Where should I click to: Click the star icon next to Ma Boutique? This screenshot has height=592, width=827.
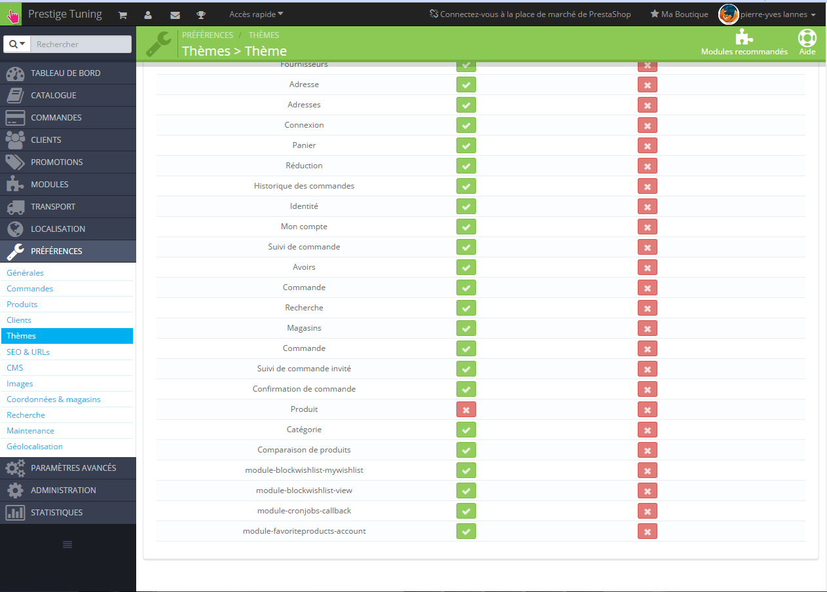(x=654, y=14)
